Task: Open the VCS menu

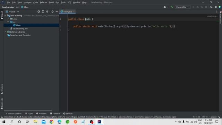Action: (x=69, y=2)
